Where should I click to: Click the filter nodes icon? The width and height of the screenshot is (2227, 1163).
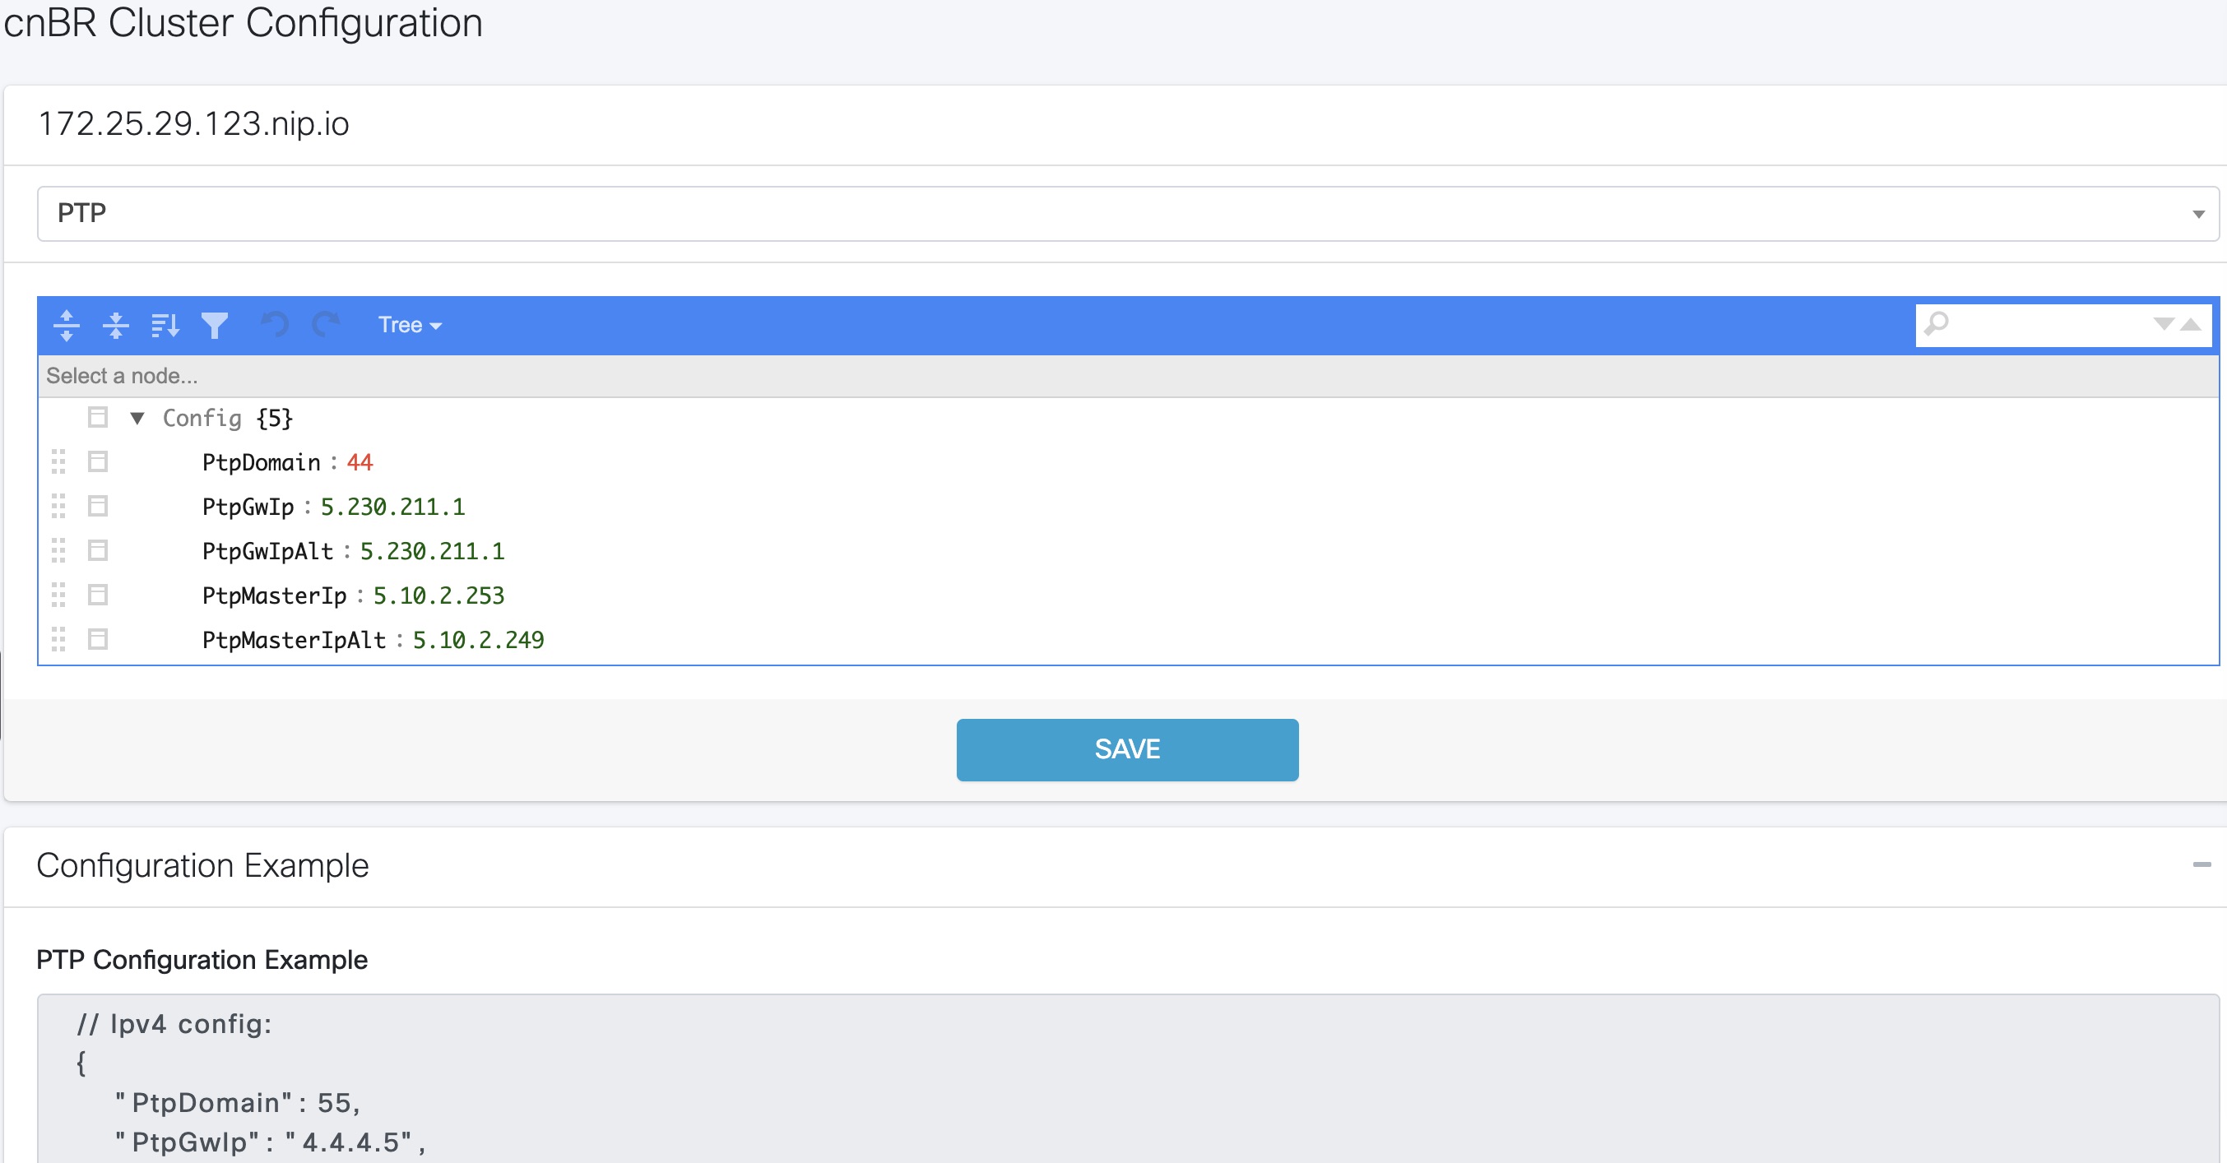click(212, 324)
